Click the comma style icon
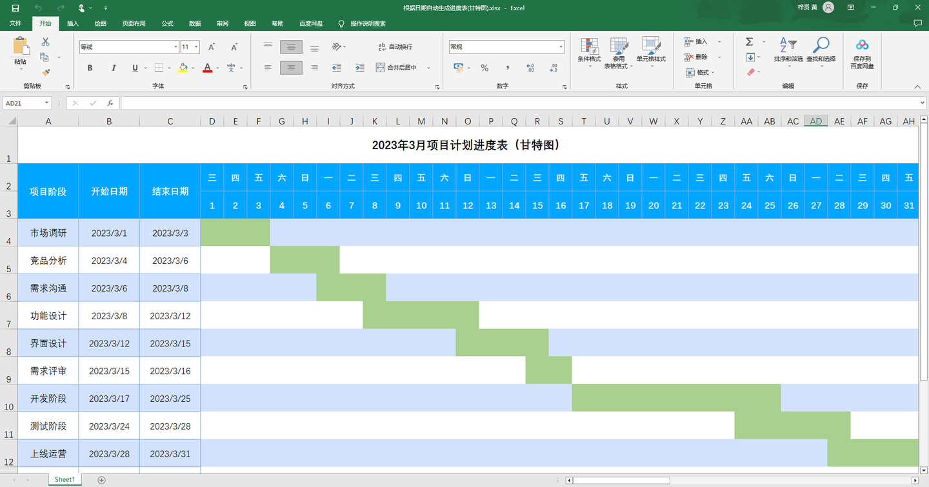929x487 pixels. coord(506,68)
